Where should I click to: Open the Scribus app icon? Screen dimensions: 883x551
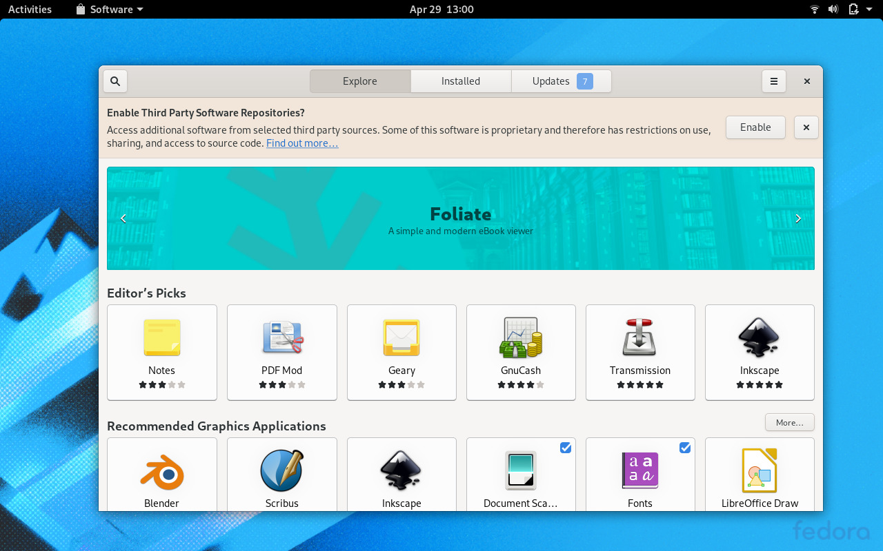282,471
